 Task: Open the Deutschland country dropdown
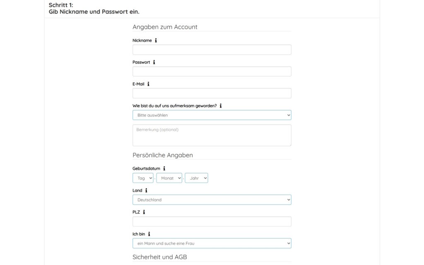coord(212,200)
